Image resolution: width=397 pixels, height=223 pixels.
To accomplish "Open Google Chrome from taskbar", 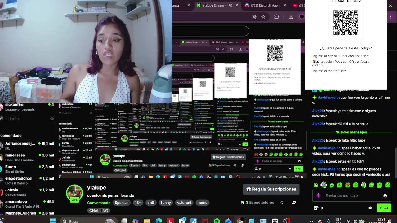I will click(240, 221).
